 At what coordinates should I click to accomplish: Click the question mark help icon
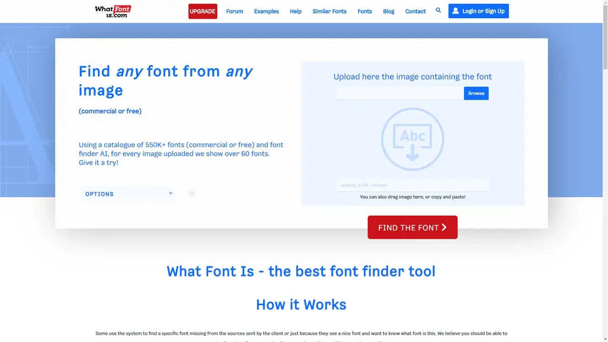click(192, 194)
